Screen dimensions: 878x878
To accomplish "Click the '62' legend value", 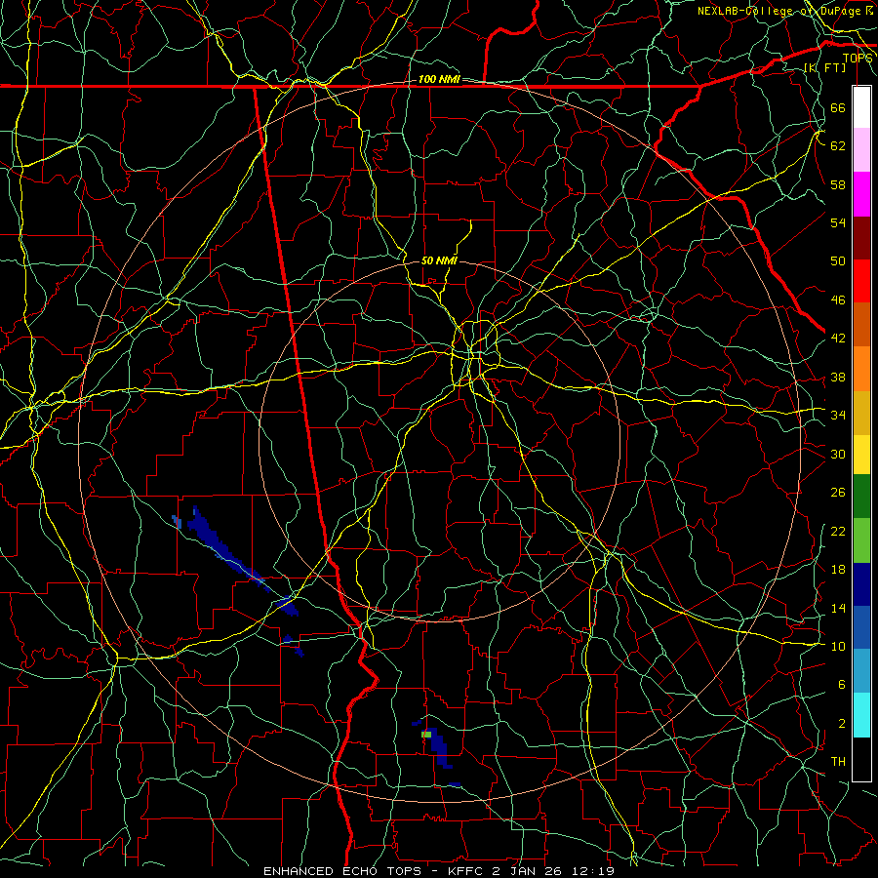I will pyautogui.click(x=838, y=146).
